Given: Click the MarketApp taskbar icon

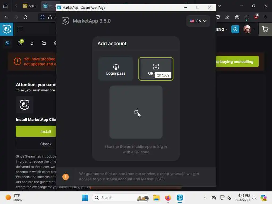Looking at the screenshot, I should pyautogui.click(x=180, y=198).
